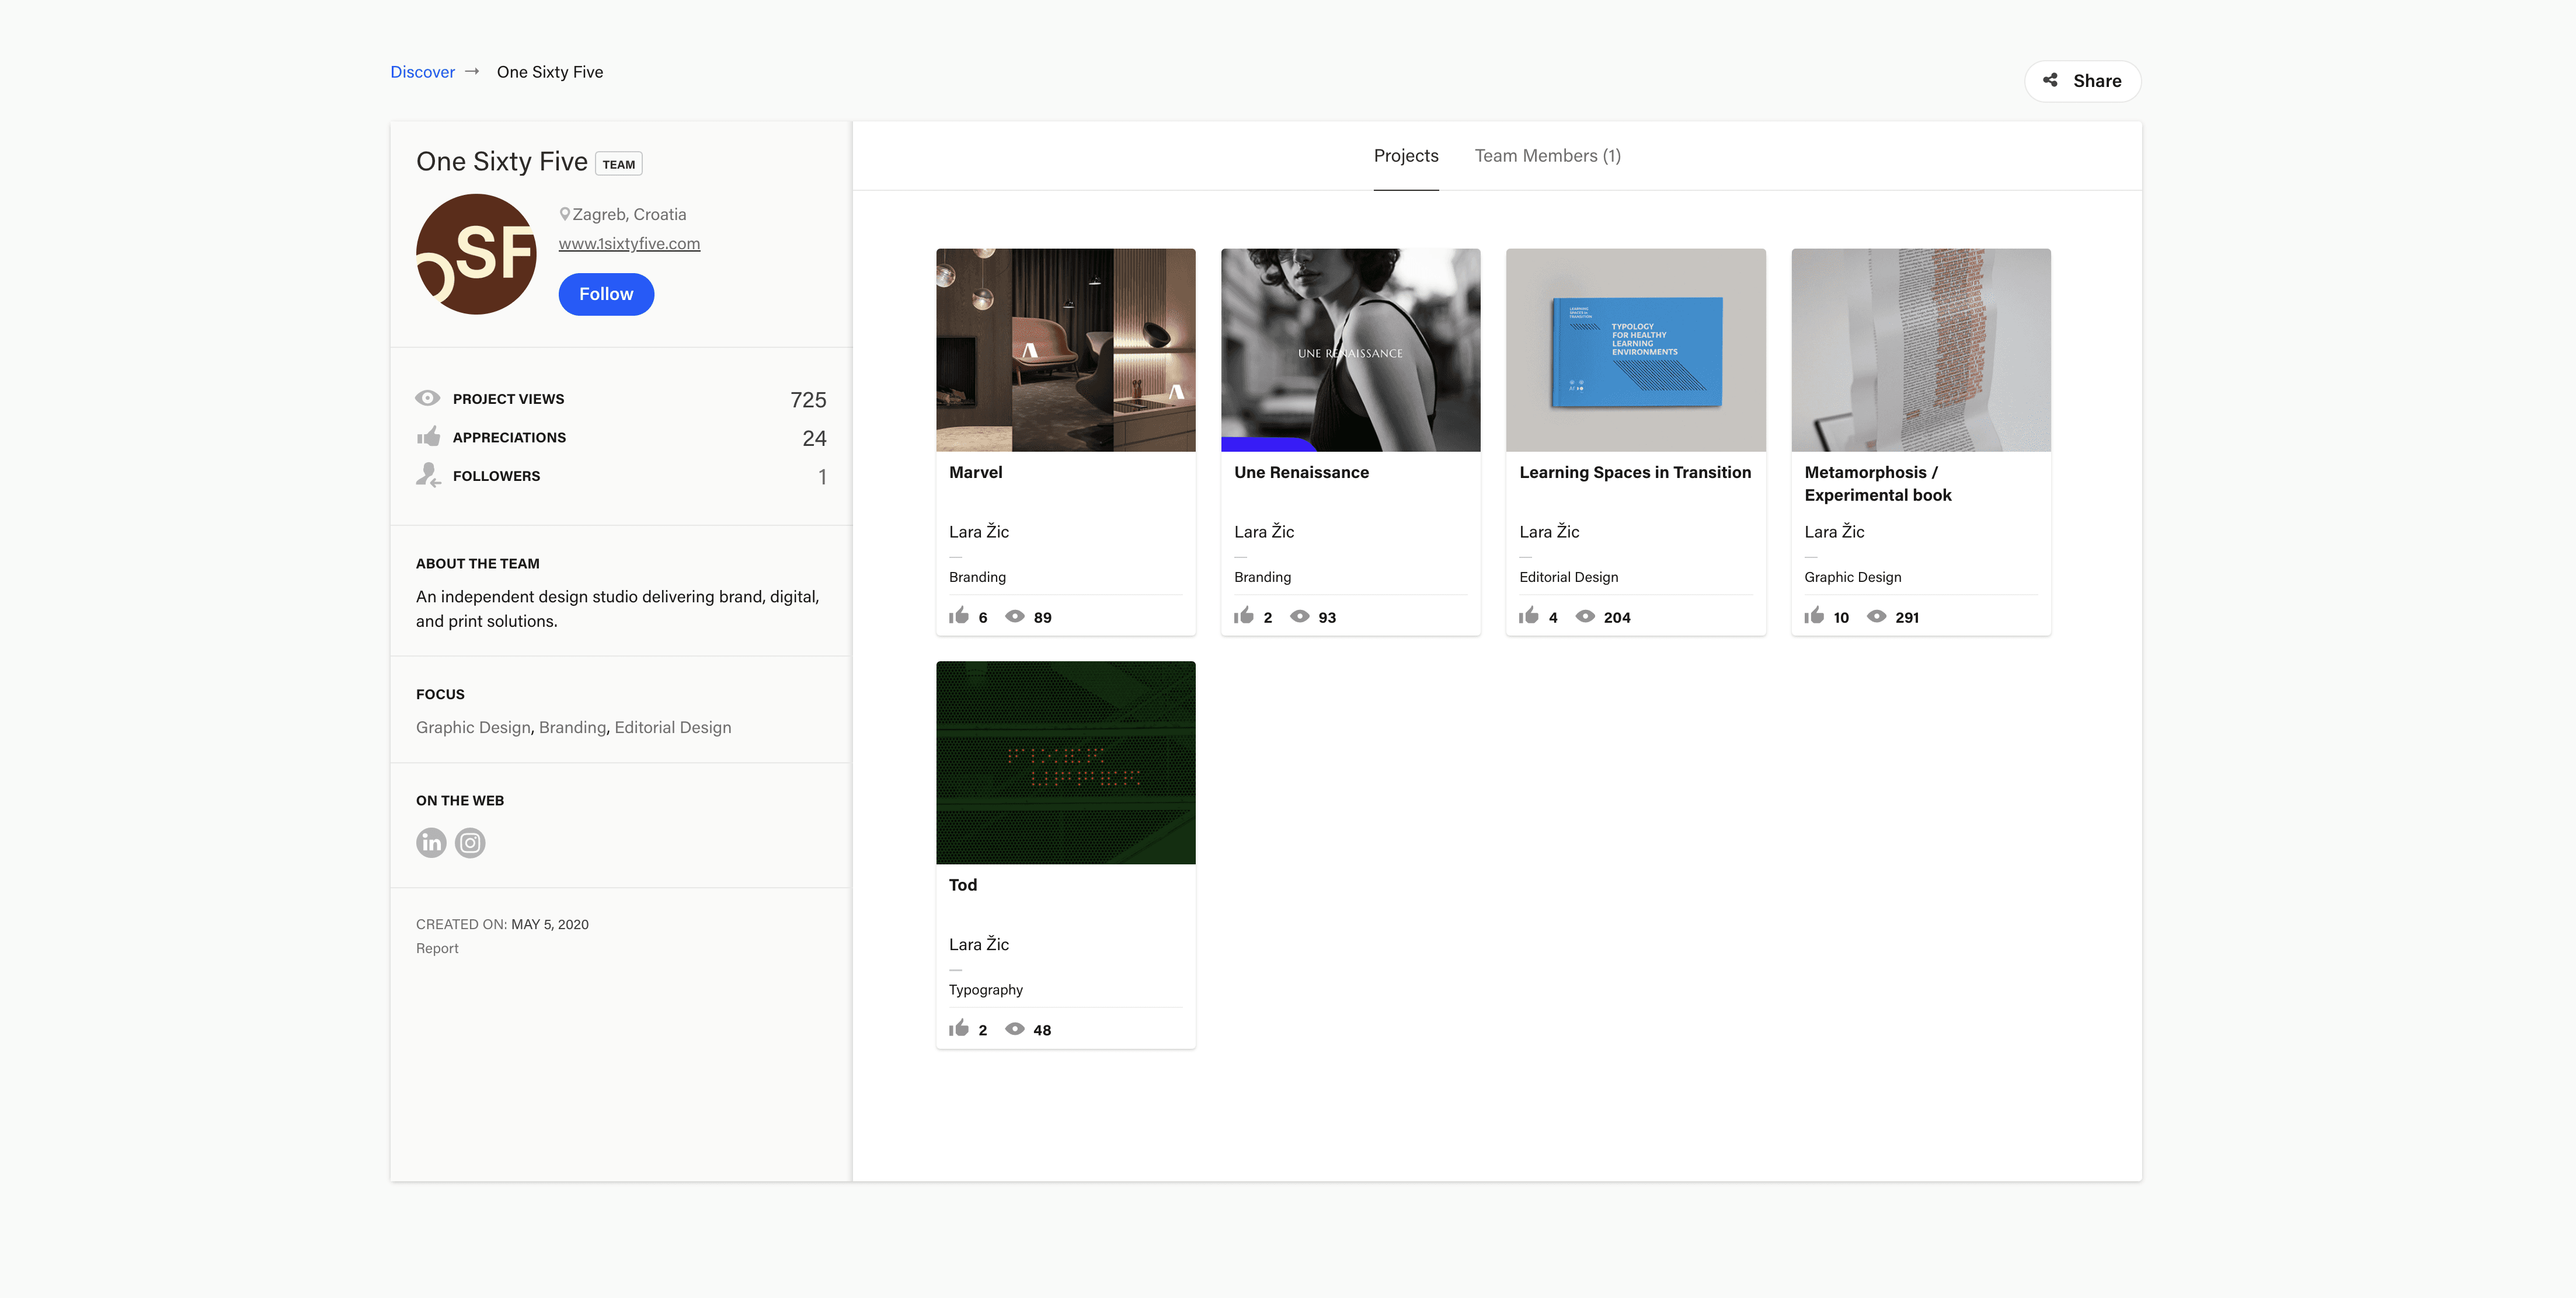
Task: Open the Instagram profile icon
Action: (470, 842)
